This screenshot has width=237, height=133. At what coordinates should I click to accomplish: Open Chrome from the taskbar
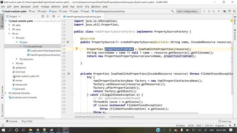click(37, 130)
